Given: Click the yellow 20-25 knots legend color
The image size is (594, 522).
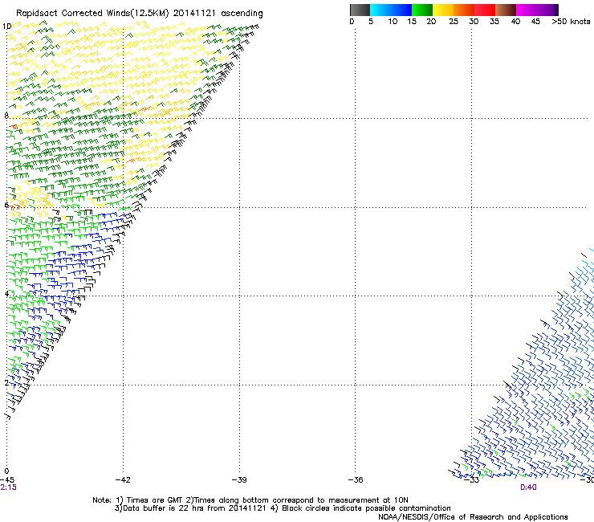Looking at the screenshot, I should (x=443, y=10).
